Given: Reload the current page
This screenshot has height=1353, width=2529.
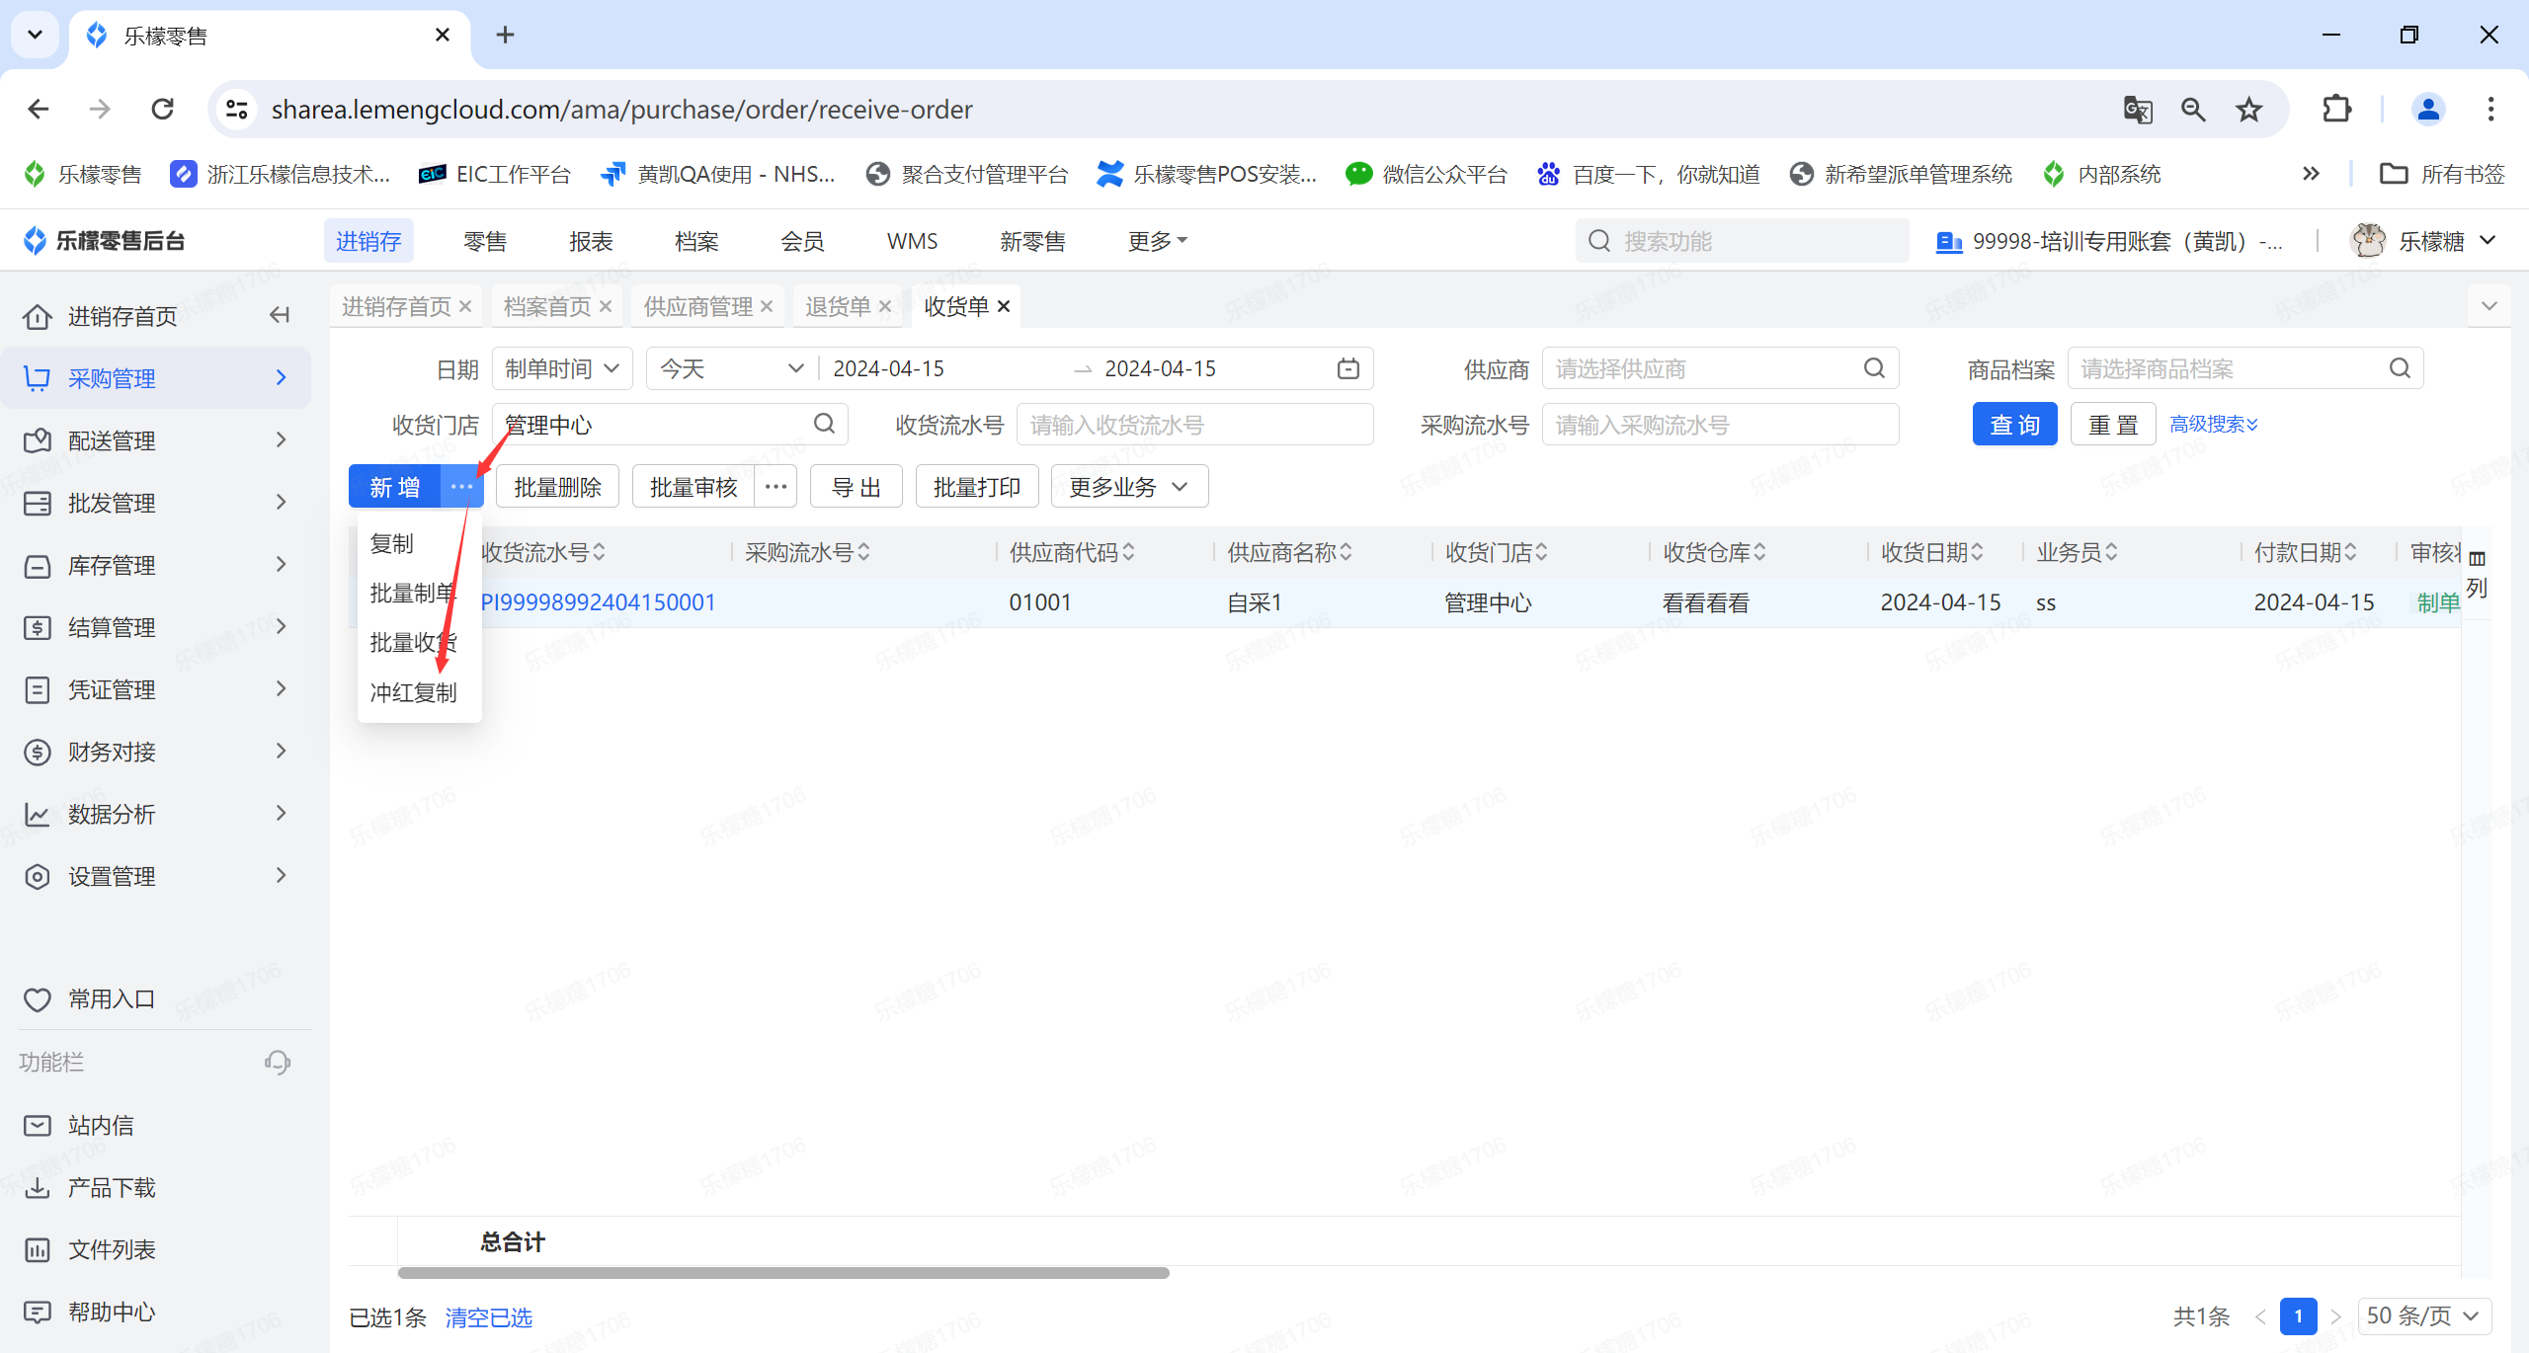Looking at the screenshot, I should coord(163,110).
